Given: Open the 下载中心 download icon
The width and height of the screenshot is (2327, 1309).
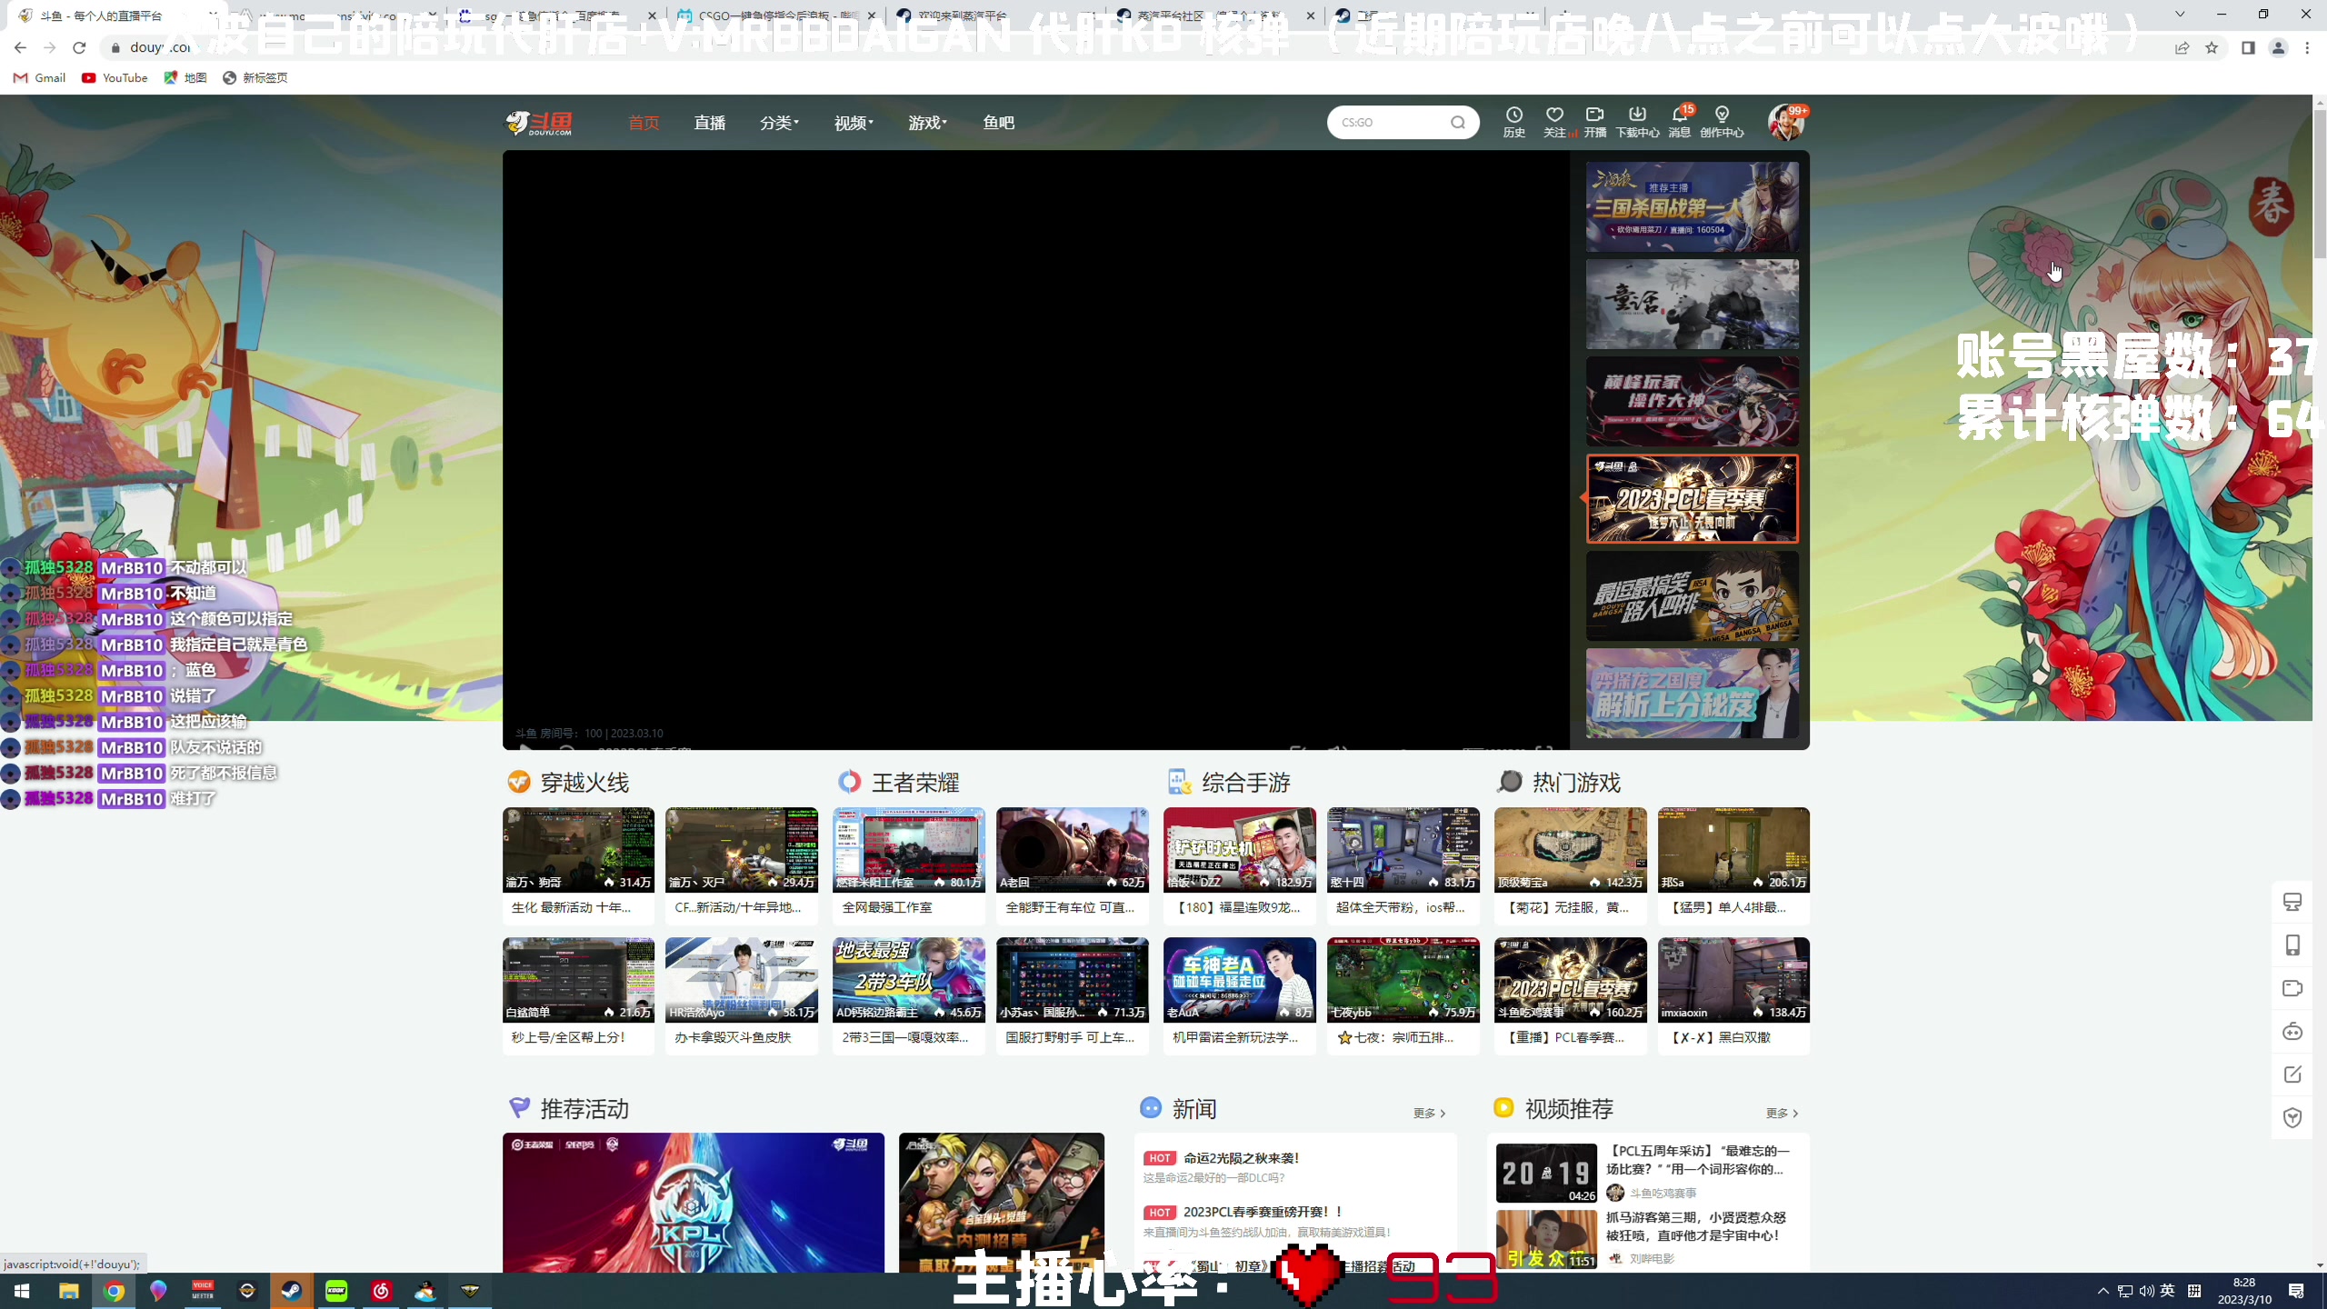Looking at the screenshot, I should 1637,122.
